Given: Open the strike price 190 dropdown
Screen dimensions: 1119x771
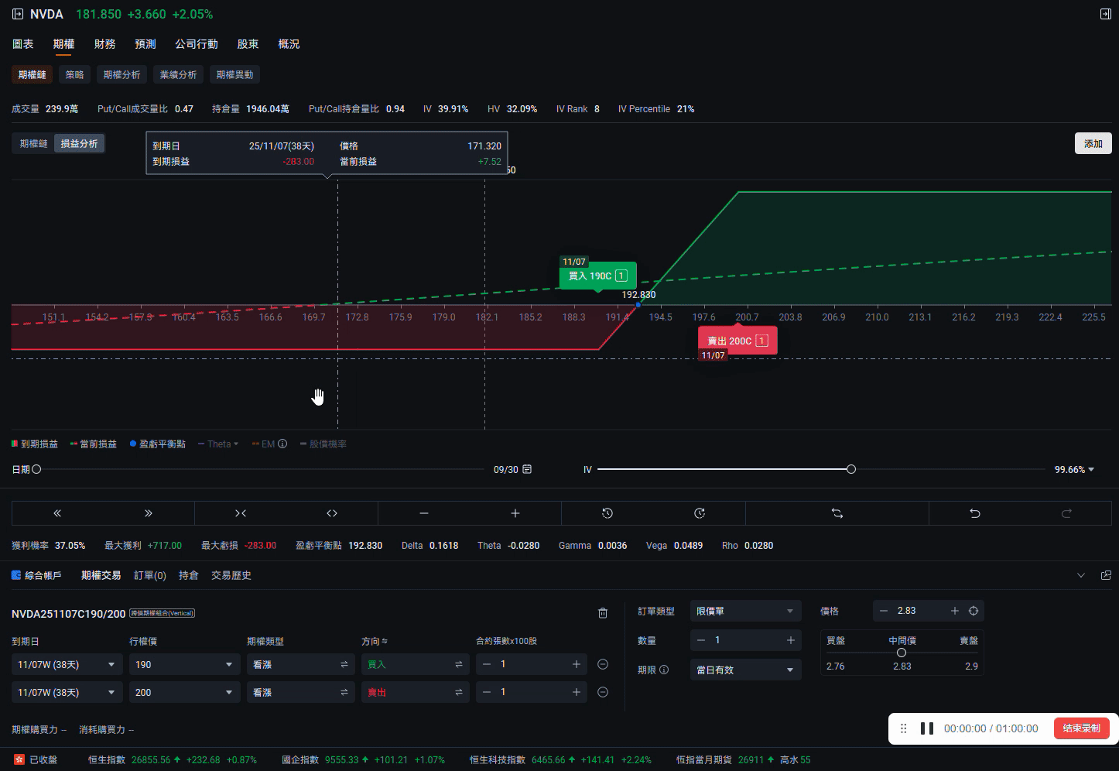Looking at the screenshot, I should tap(183, 664).
